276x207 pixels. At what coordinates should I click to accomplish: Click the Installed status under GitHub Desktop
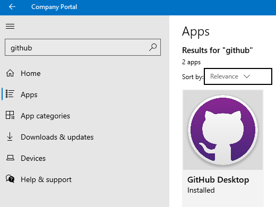pos(201,191)
